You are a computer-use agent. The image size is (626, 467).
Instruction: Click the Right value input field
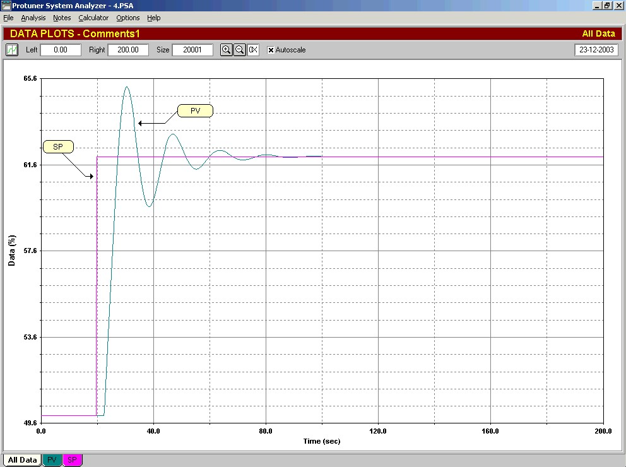click(x=128, y=50)
